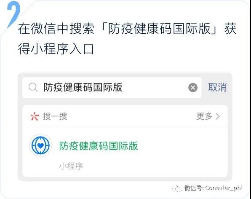
Task: Click the 小程序 label under result
Action: [x=71, y=166]
